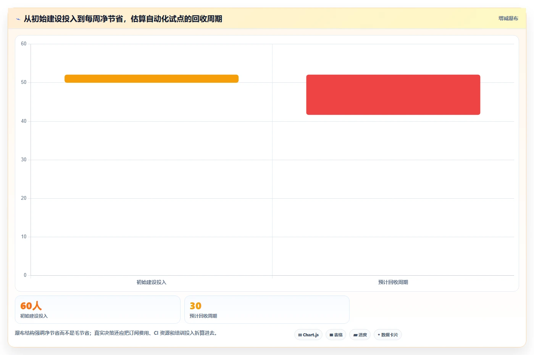Click the 初始建设投入 x-axis label
Screen dimensions: 534x355
[152, 282]
